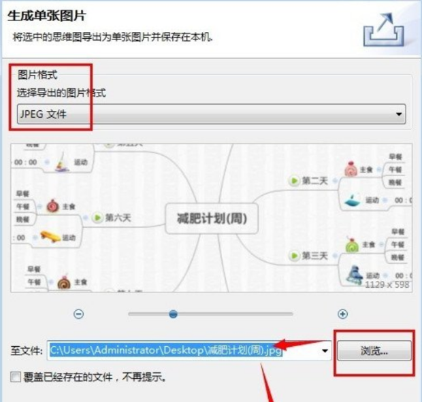Click the 第六天 branch in the preview
The image size is (422, 402).
click(x=118, y=217)
